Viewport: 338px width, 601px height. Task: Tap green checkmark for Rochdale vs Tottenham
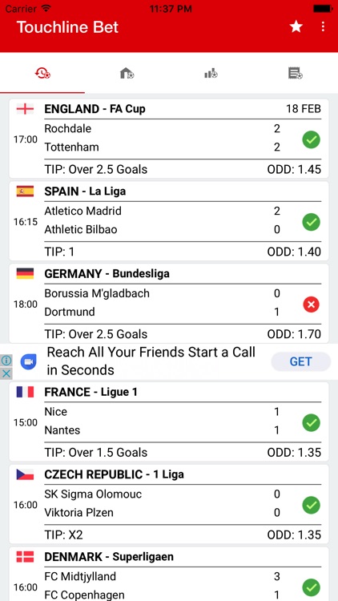click(312, 140)
